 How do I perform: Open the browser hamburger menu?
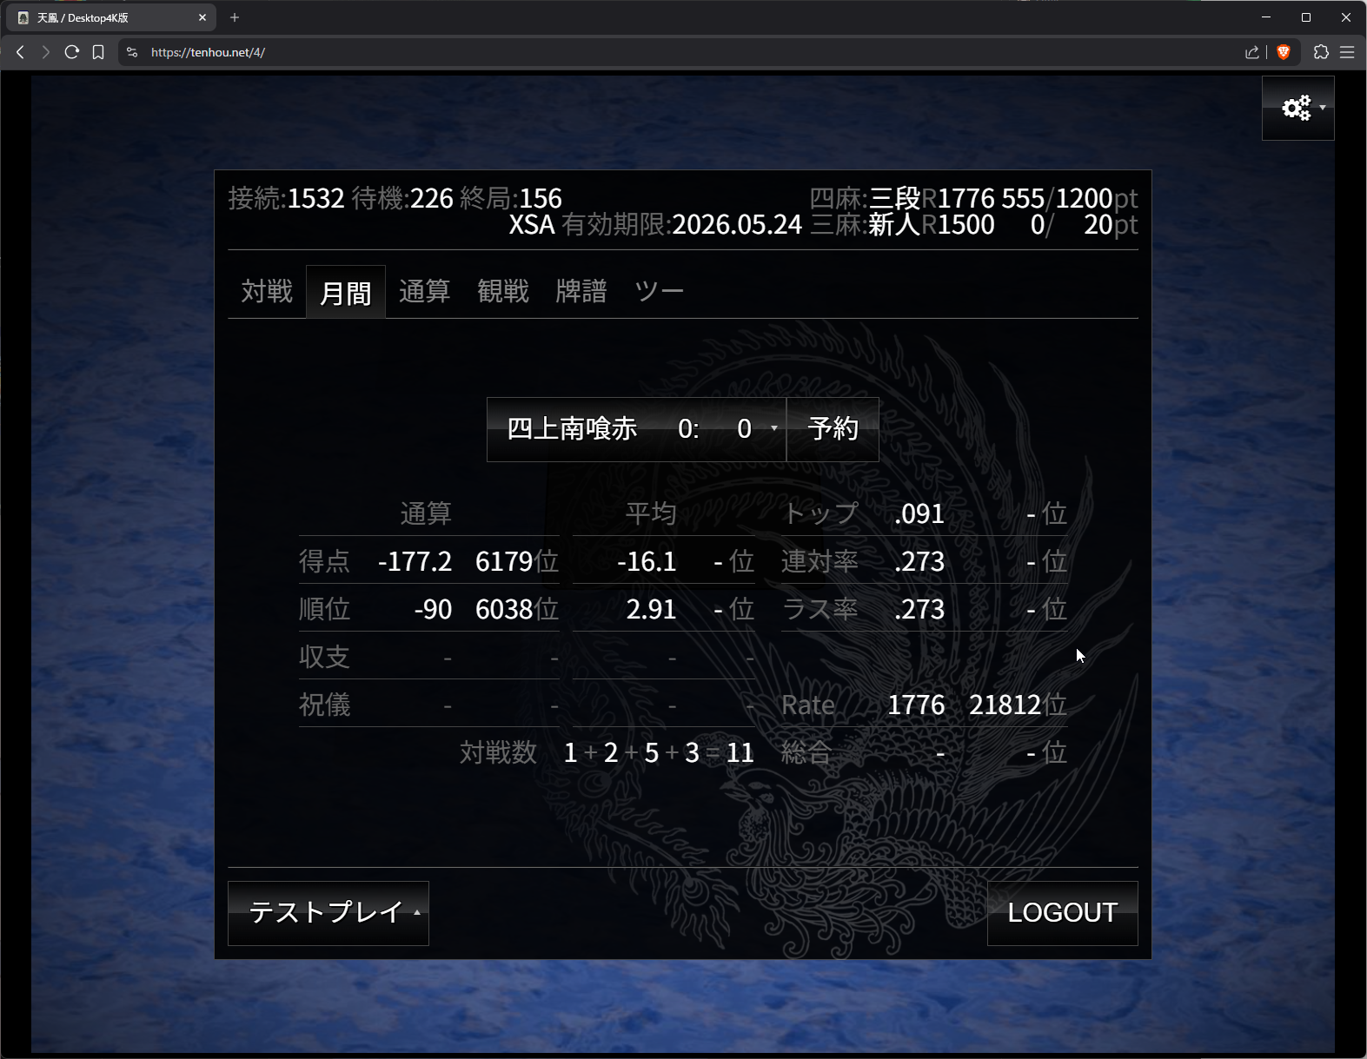pyautogui.click(x=1347, y=52)
